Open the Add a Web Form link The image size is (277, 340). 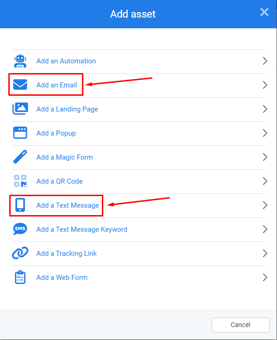62,278
